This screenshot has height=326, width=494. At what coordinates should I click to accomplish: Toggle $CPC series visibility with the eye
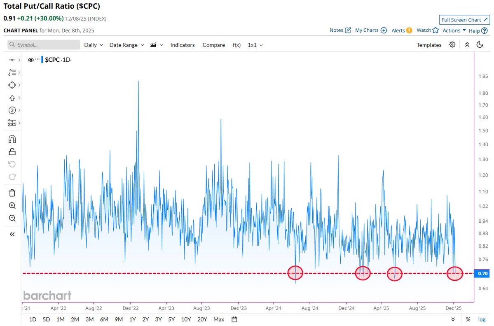click(31, 59)
